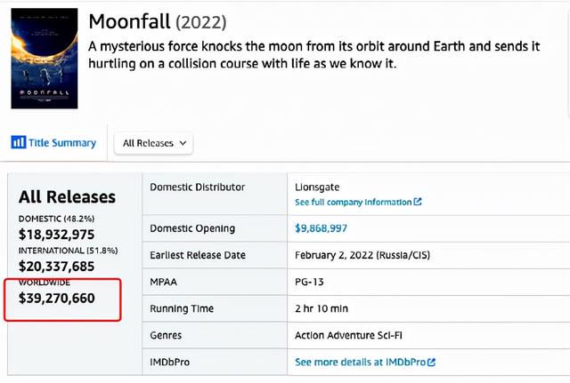
Task: Click the All Releases section heading
Action: pos(68,197)
